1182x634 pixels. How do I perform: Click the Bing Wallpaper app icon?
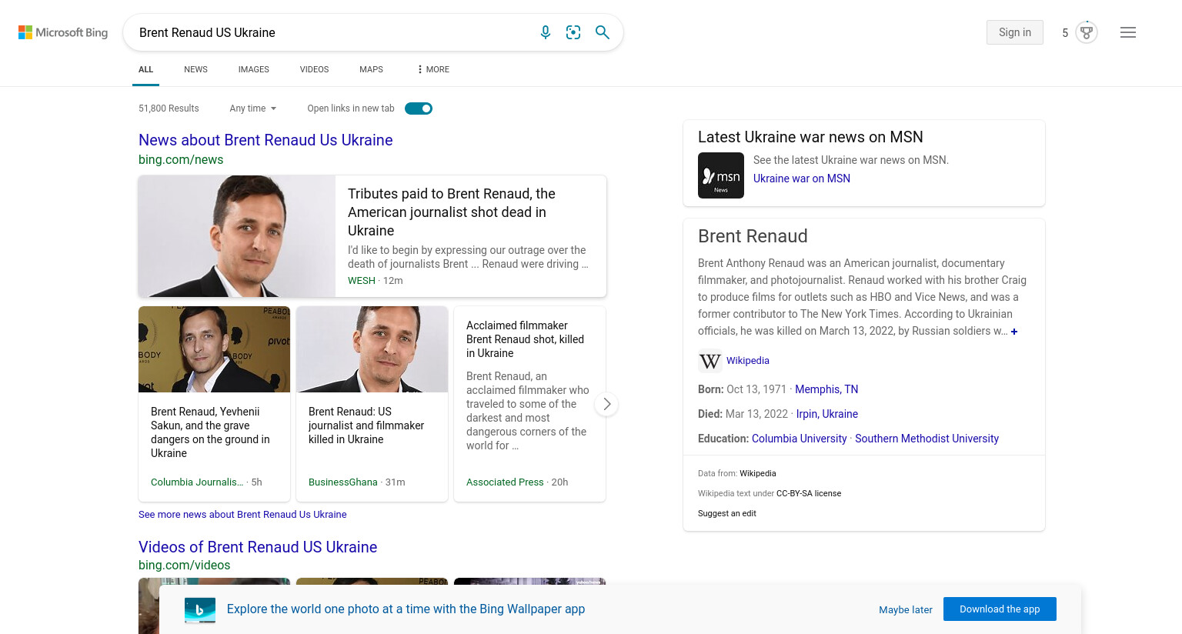click(x=200, y=610)
